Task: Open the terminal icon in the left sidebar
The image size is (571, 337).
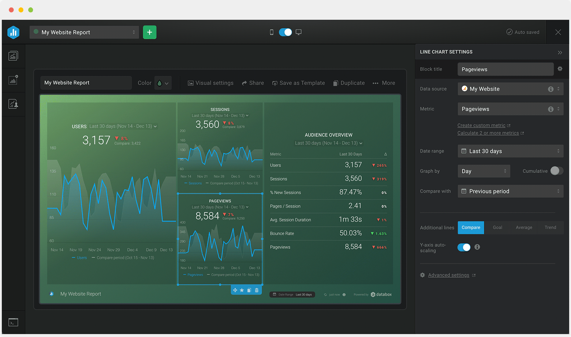Action: point(13,322)
